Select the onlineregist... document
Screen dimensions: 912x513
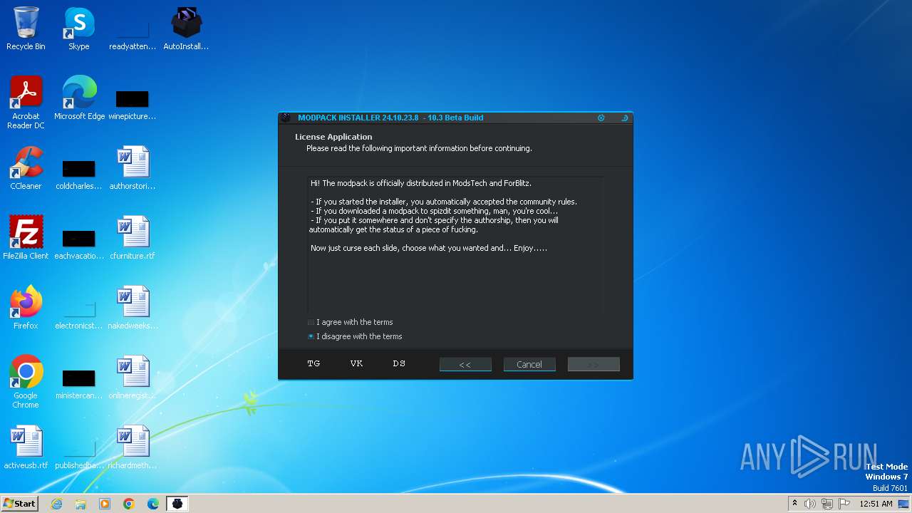pos(133,378)
